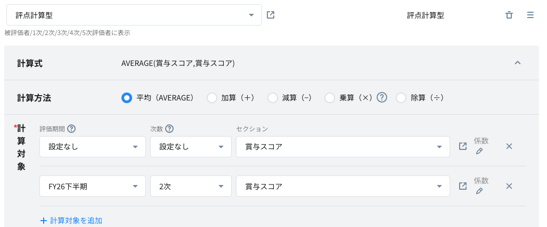The height and width of the screenshot is (227, 547).
Task: Click help icon next to 乗算（×）
Action: (x=381, y=97)
